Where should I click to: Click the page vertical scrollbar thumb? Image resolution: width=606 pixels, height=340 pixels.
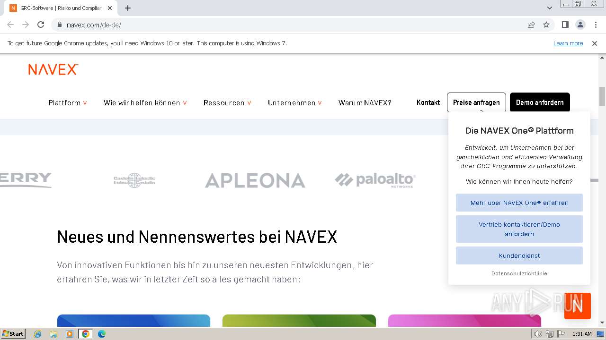click(602, 96)
